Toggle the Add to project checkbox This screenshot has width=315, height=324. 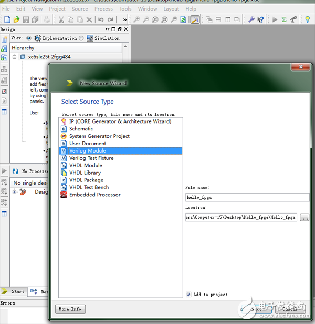coord(188,295)
